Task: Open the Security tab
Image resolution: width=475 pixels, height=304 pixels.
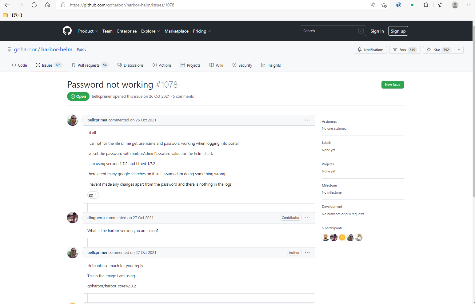Action: point(242,65)
